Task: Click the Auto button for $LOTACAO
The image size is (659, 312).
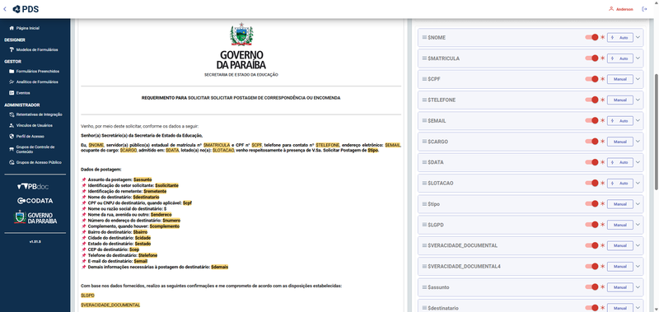Action: 620,183
